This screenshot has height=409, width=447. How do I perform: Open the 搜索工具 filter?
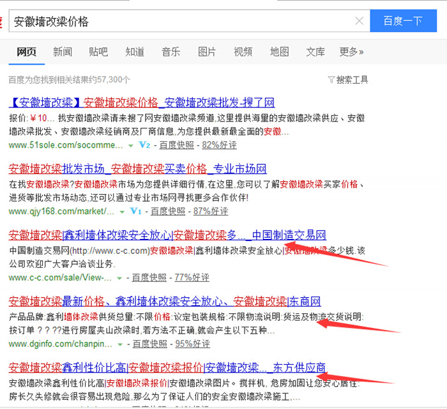pyautogui.click(x=348, y=80)
